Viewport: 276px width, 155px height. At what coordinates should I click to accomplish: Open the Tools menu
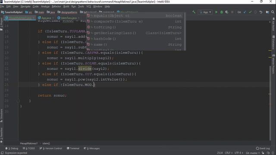[81, 6]
